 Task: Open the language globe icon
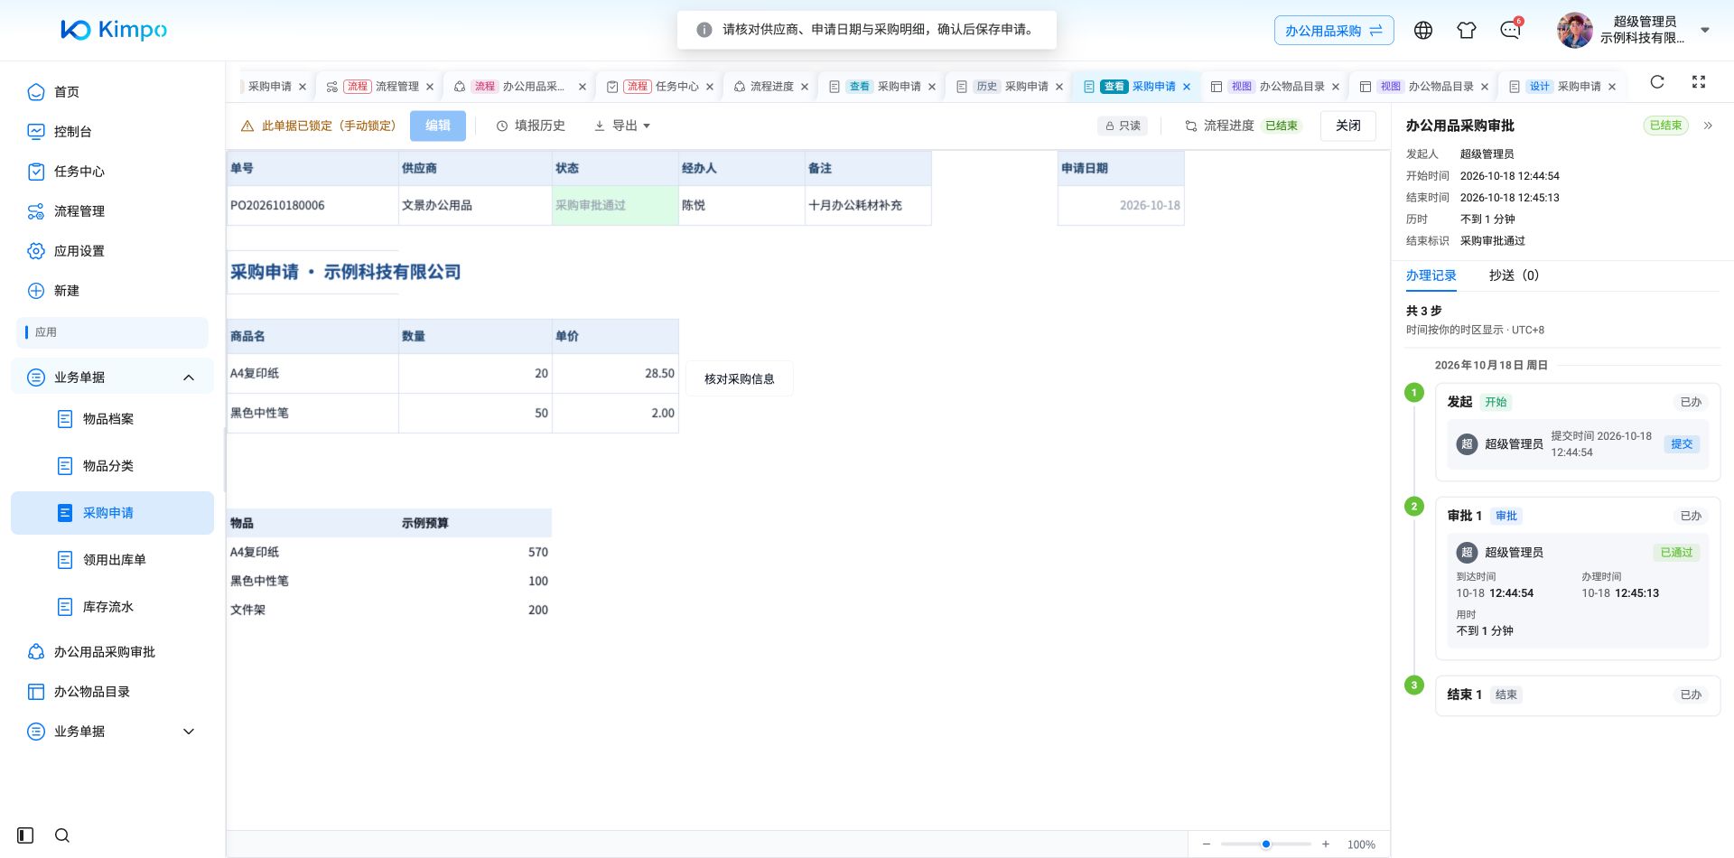[1423, 30]
